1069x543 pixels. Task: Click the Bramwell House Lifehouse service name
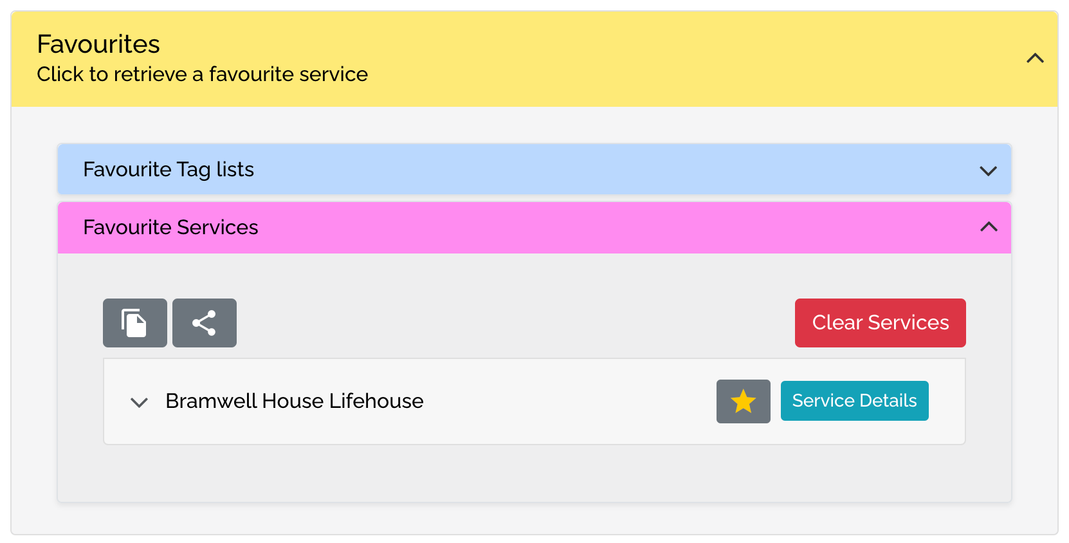295,401
